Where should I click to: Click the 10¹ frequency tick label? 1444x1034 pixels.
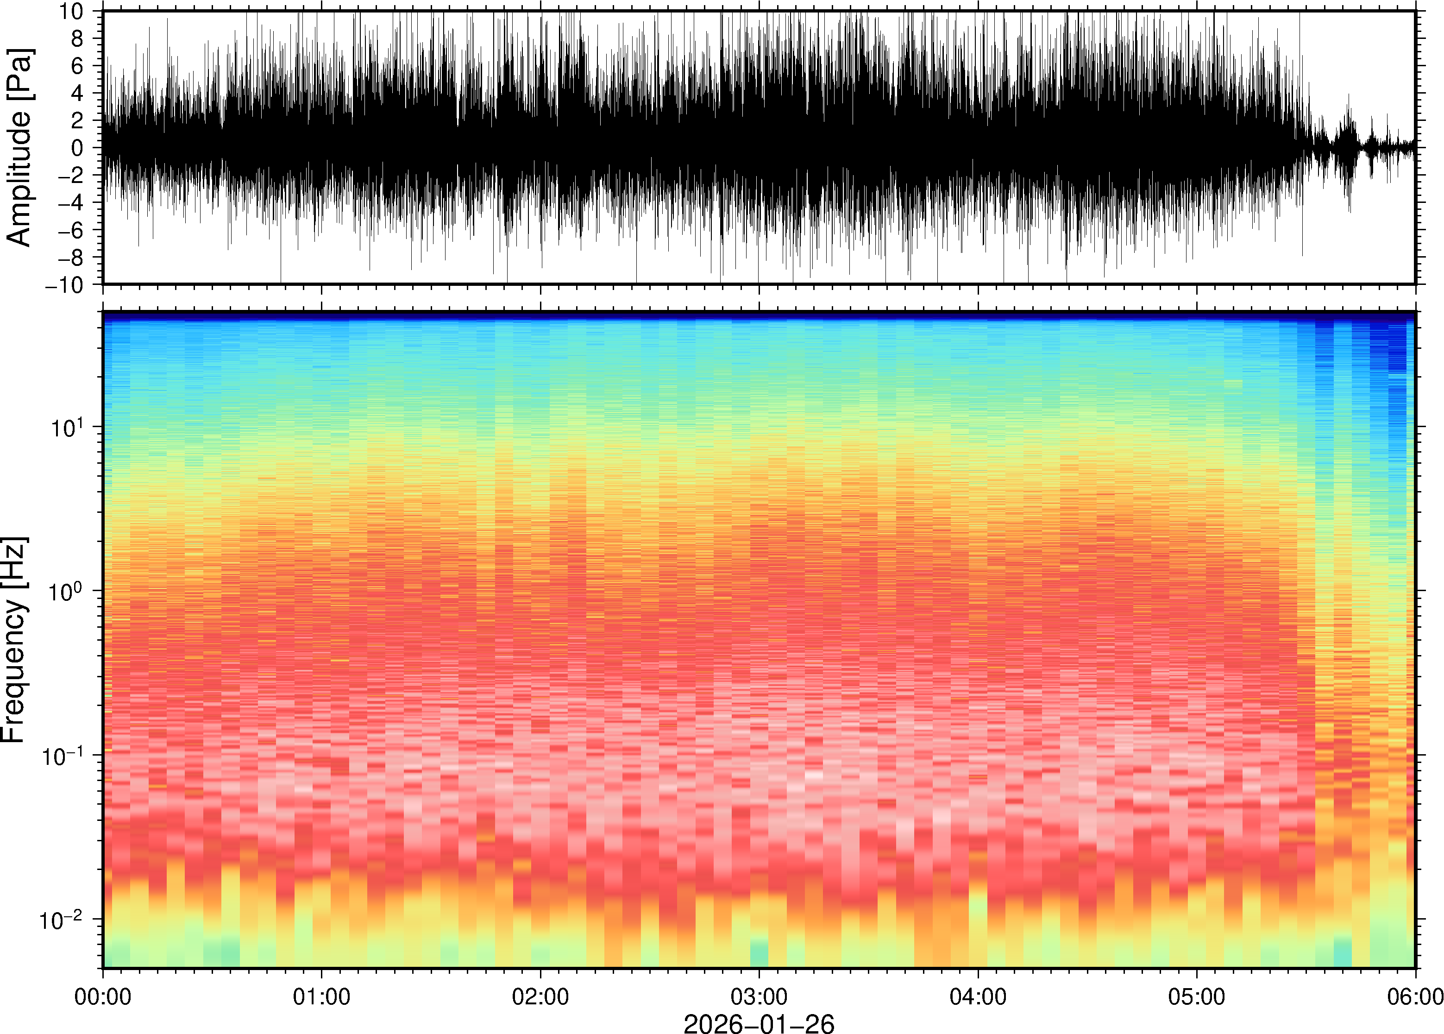(x=67, y=427)
